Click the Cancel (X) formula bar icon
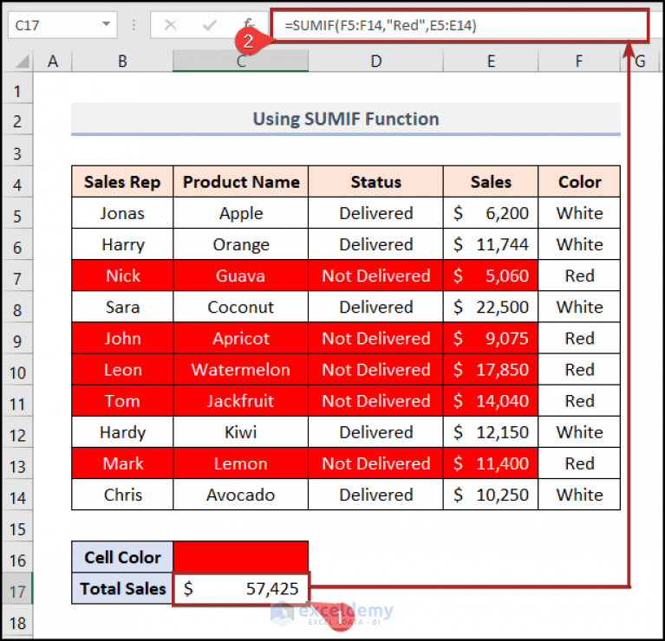Viewport: 665px width, 641px height. [170, 25]
